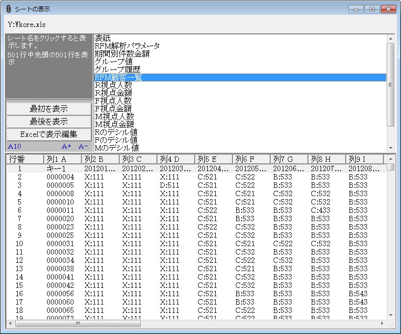Image resolution: width=401 pixels, height=334 pixels.
Task: Click the 最初を表示 button
Action: 49,109
